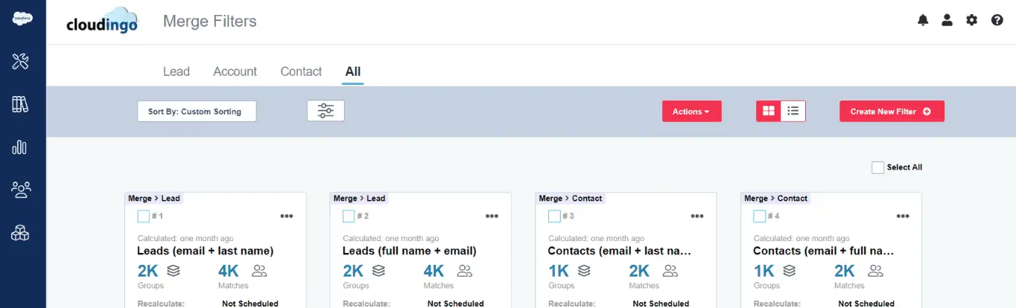Open the tools wrench icon in sidebar
Screen dimensions: 1016x308
tap(20, 61)
